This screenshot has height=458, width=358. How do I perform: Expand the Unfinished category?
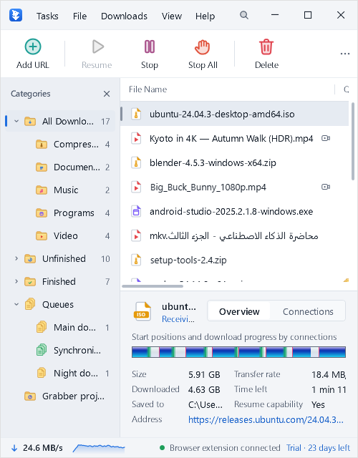[x=16, y=258]
